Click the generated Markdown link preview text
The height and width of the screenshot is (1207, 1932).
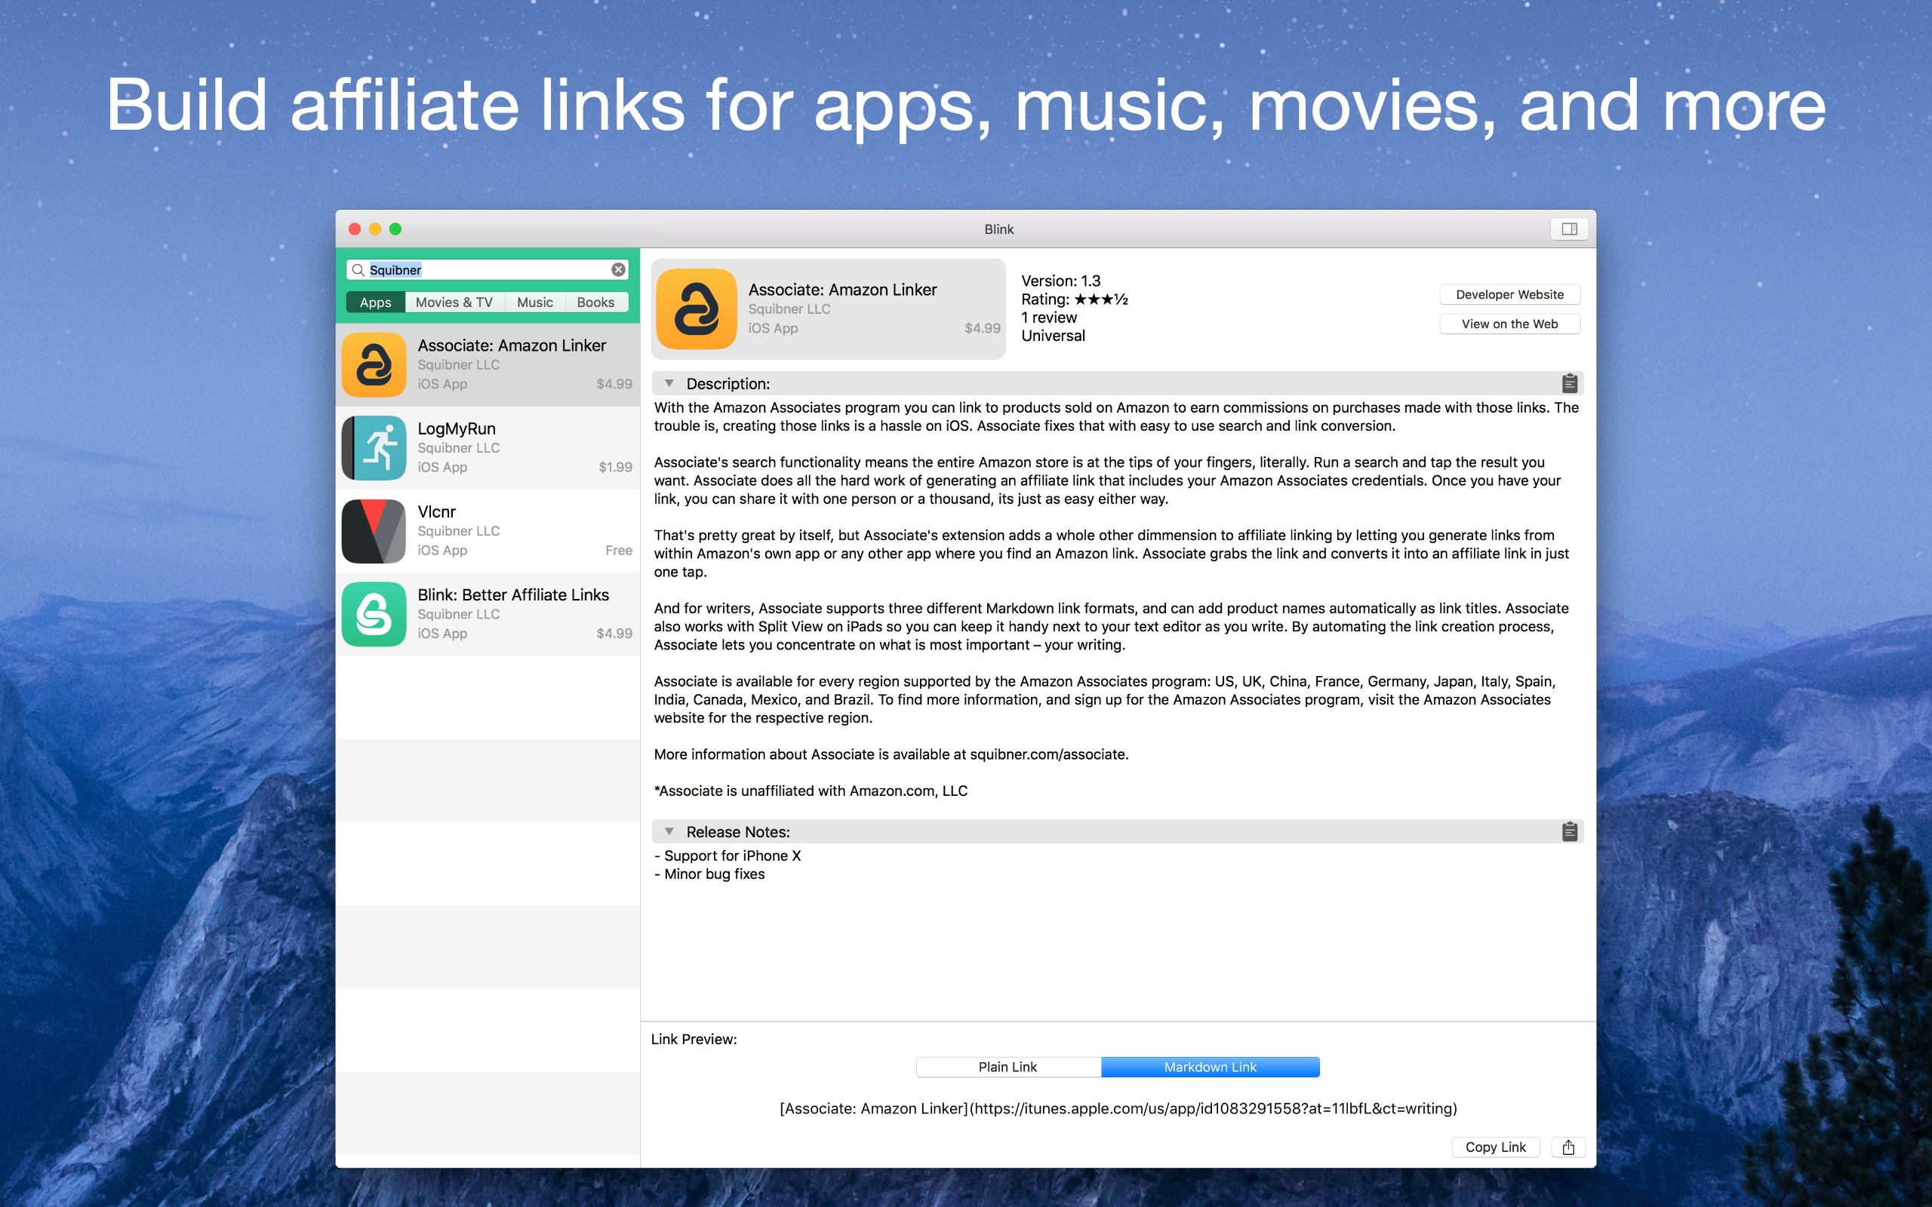(x=1118, y=1108)
